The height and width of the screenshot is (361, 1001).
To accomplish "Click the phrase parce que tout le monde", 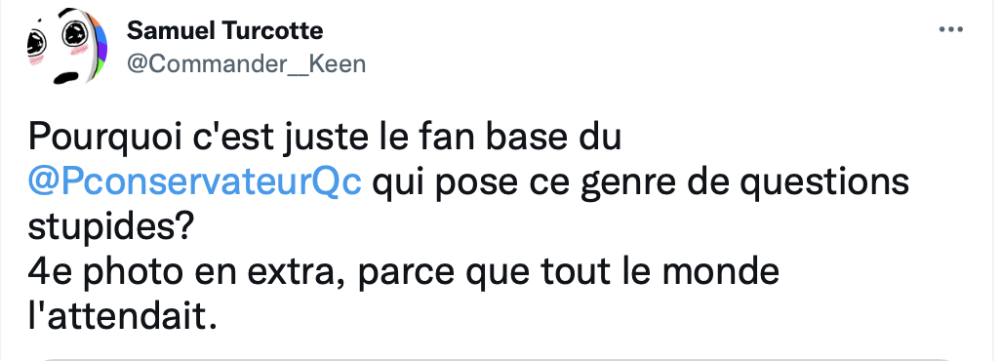I will click(567, 273).
